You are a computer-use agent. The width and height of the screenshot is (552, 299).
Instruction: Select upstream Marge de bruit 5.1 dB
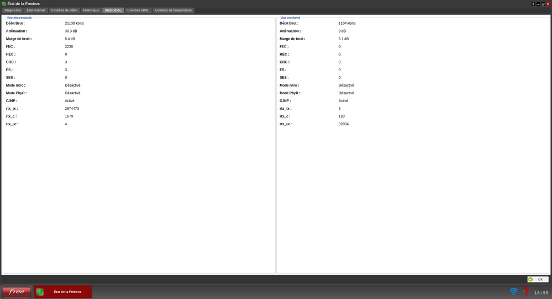click(x=344, y=39)
